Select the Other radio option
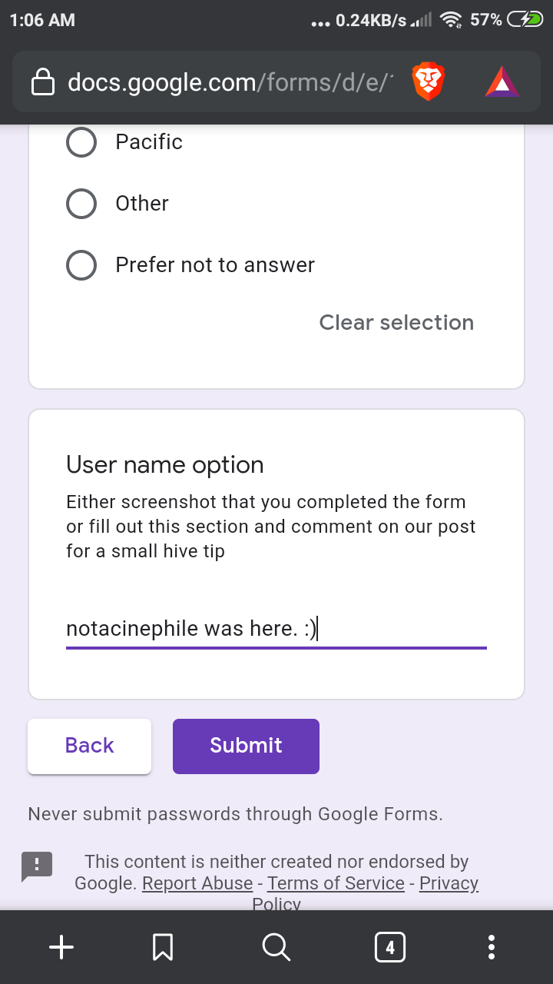 [x=81, y=204]
